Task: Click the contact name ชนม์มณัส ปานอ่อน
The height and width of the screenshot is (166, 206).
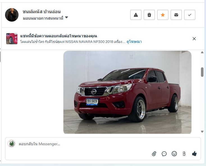Action: [x=42, y=11]
